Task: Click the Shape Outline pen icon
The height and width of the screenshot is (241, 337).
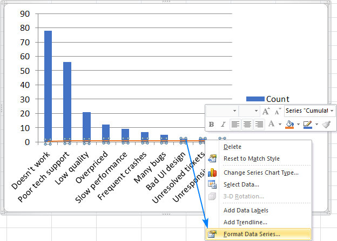Action: pyautogui.click(x=308, y=125)
